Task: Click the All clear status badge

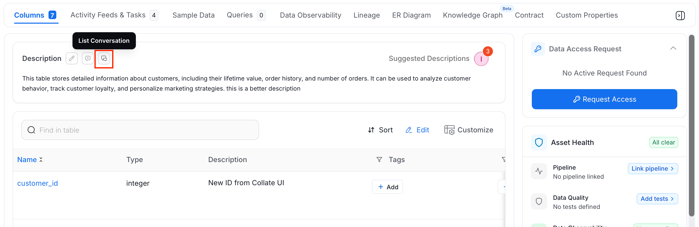Action: coord(663,143)
